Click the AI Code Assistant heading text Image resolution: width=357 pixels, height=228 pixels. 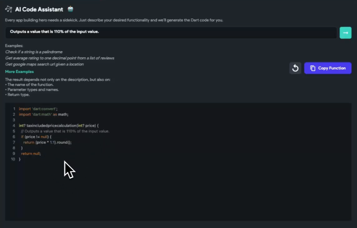pos(39,9)
